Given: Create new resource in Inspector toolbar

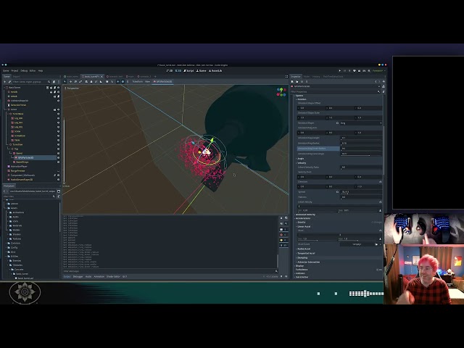Looking at the screenshot, I should [292, 81].
